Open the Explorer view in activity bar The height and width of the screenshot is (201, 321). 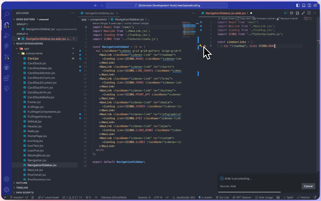[7, 25]
